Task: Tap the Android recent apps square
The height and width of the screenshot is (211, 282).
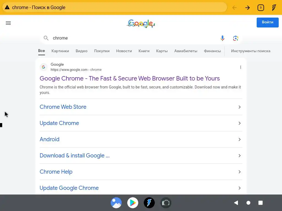Action: [x=261, y=203]
